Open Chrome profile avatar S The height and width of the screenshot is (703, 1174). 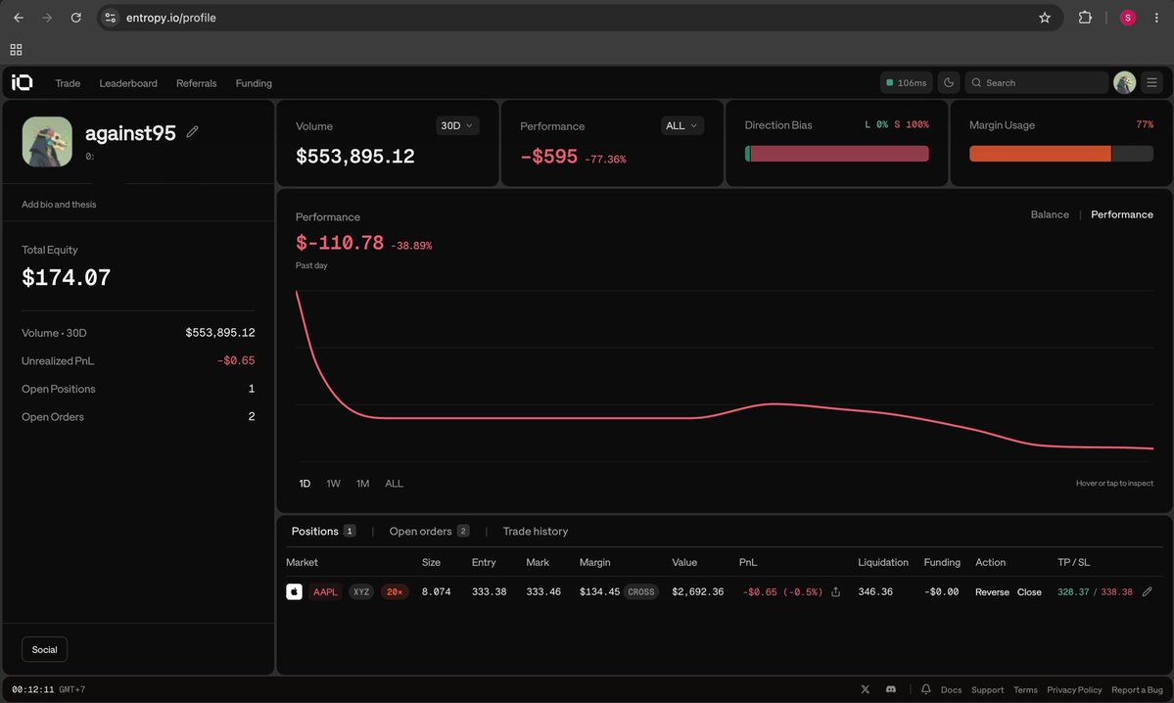[x=1128, y=18]
